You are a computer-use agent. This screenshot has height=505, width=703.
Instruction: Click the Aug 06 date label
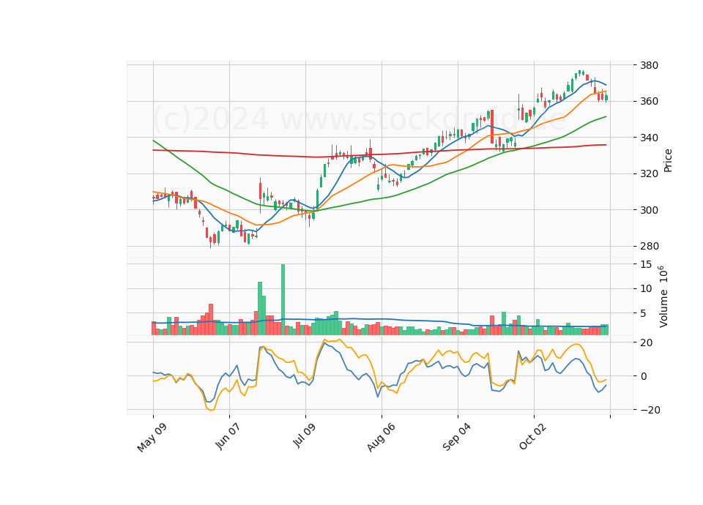[381, 438]
